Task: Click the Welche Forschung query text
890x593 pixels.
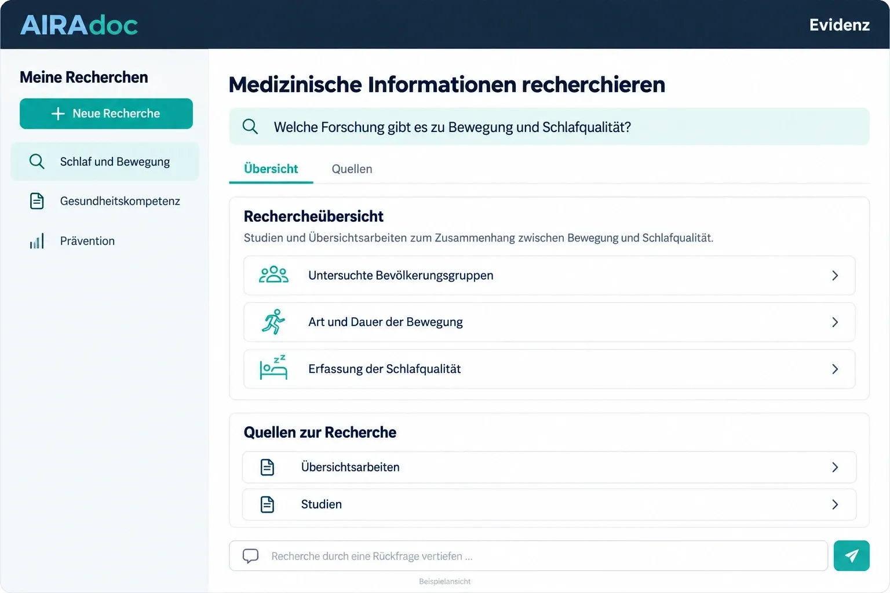Action: [452, 127]
